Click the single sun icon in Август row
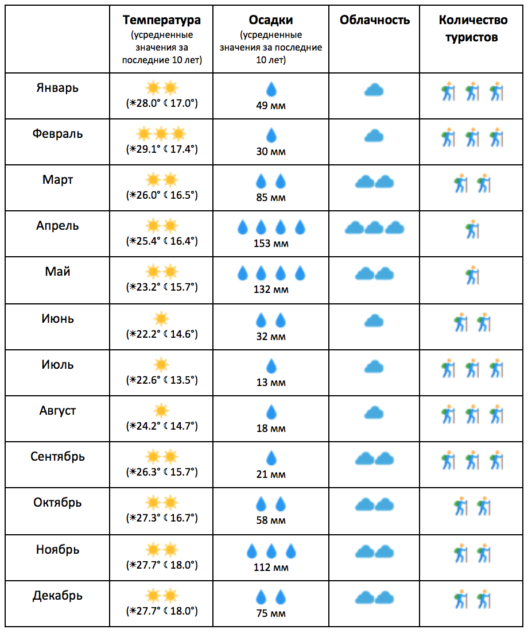 pyautogui.click(x=161, y=411)
